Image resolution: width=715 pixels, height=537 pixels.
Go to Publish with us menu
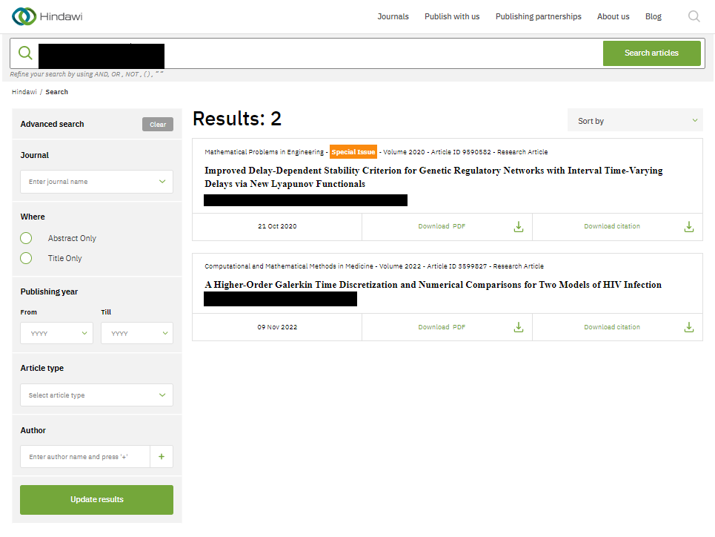pyautogui.click(x=452, y=16)
